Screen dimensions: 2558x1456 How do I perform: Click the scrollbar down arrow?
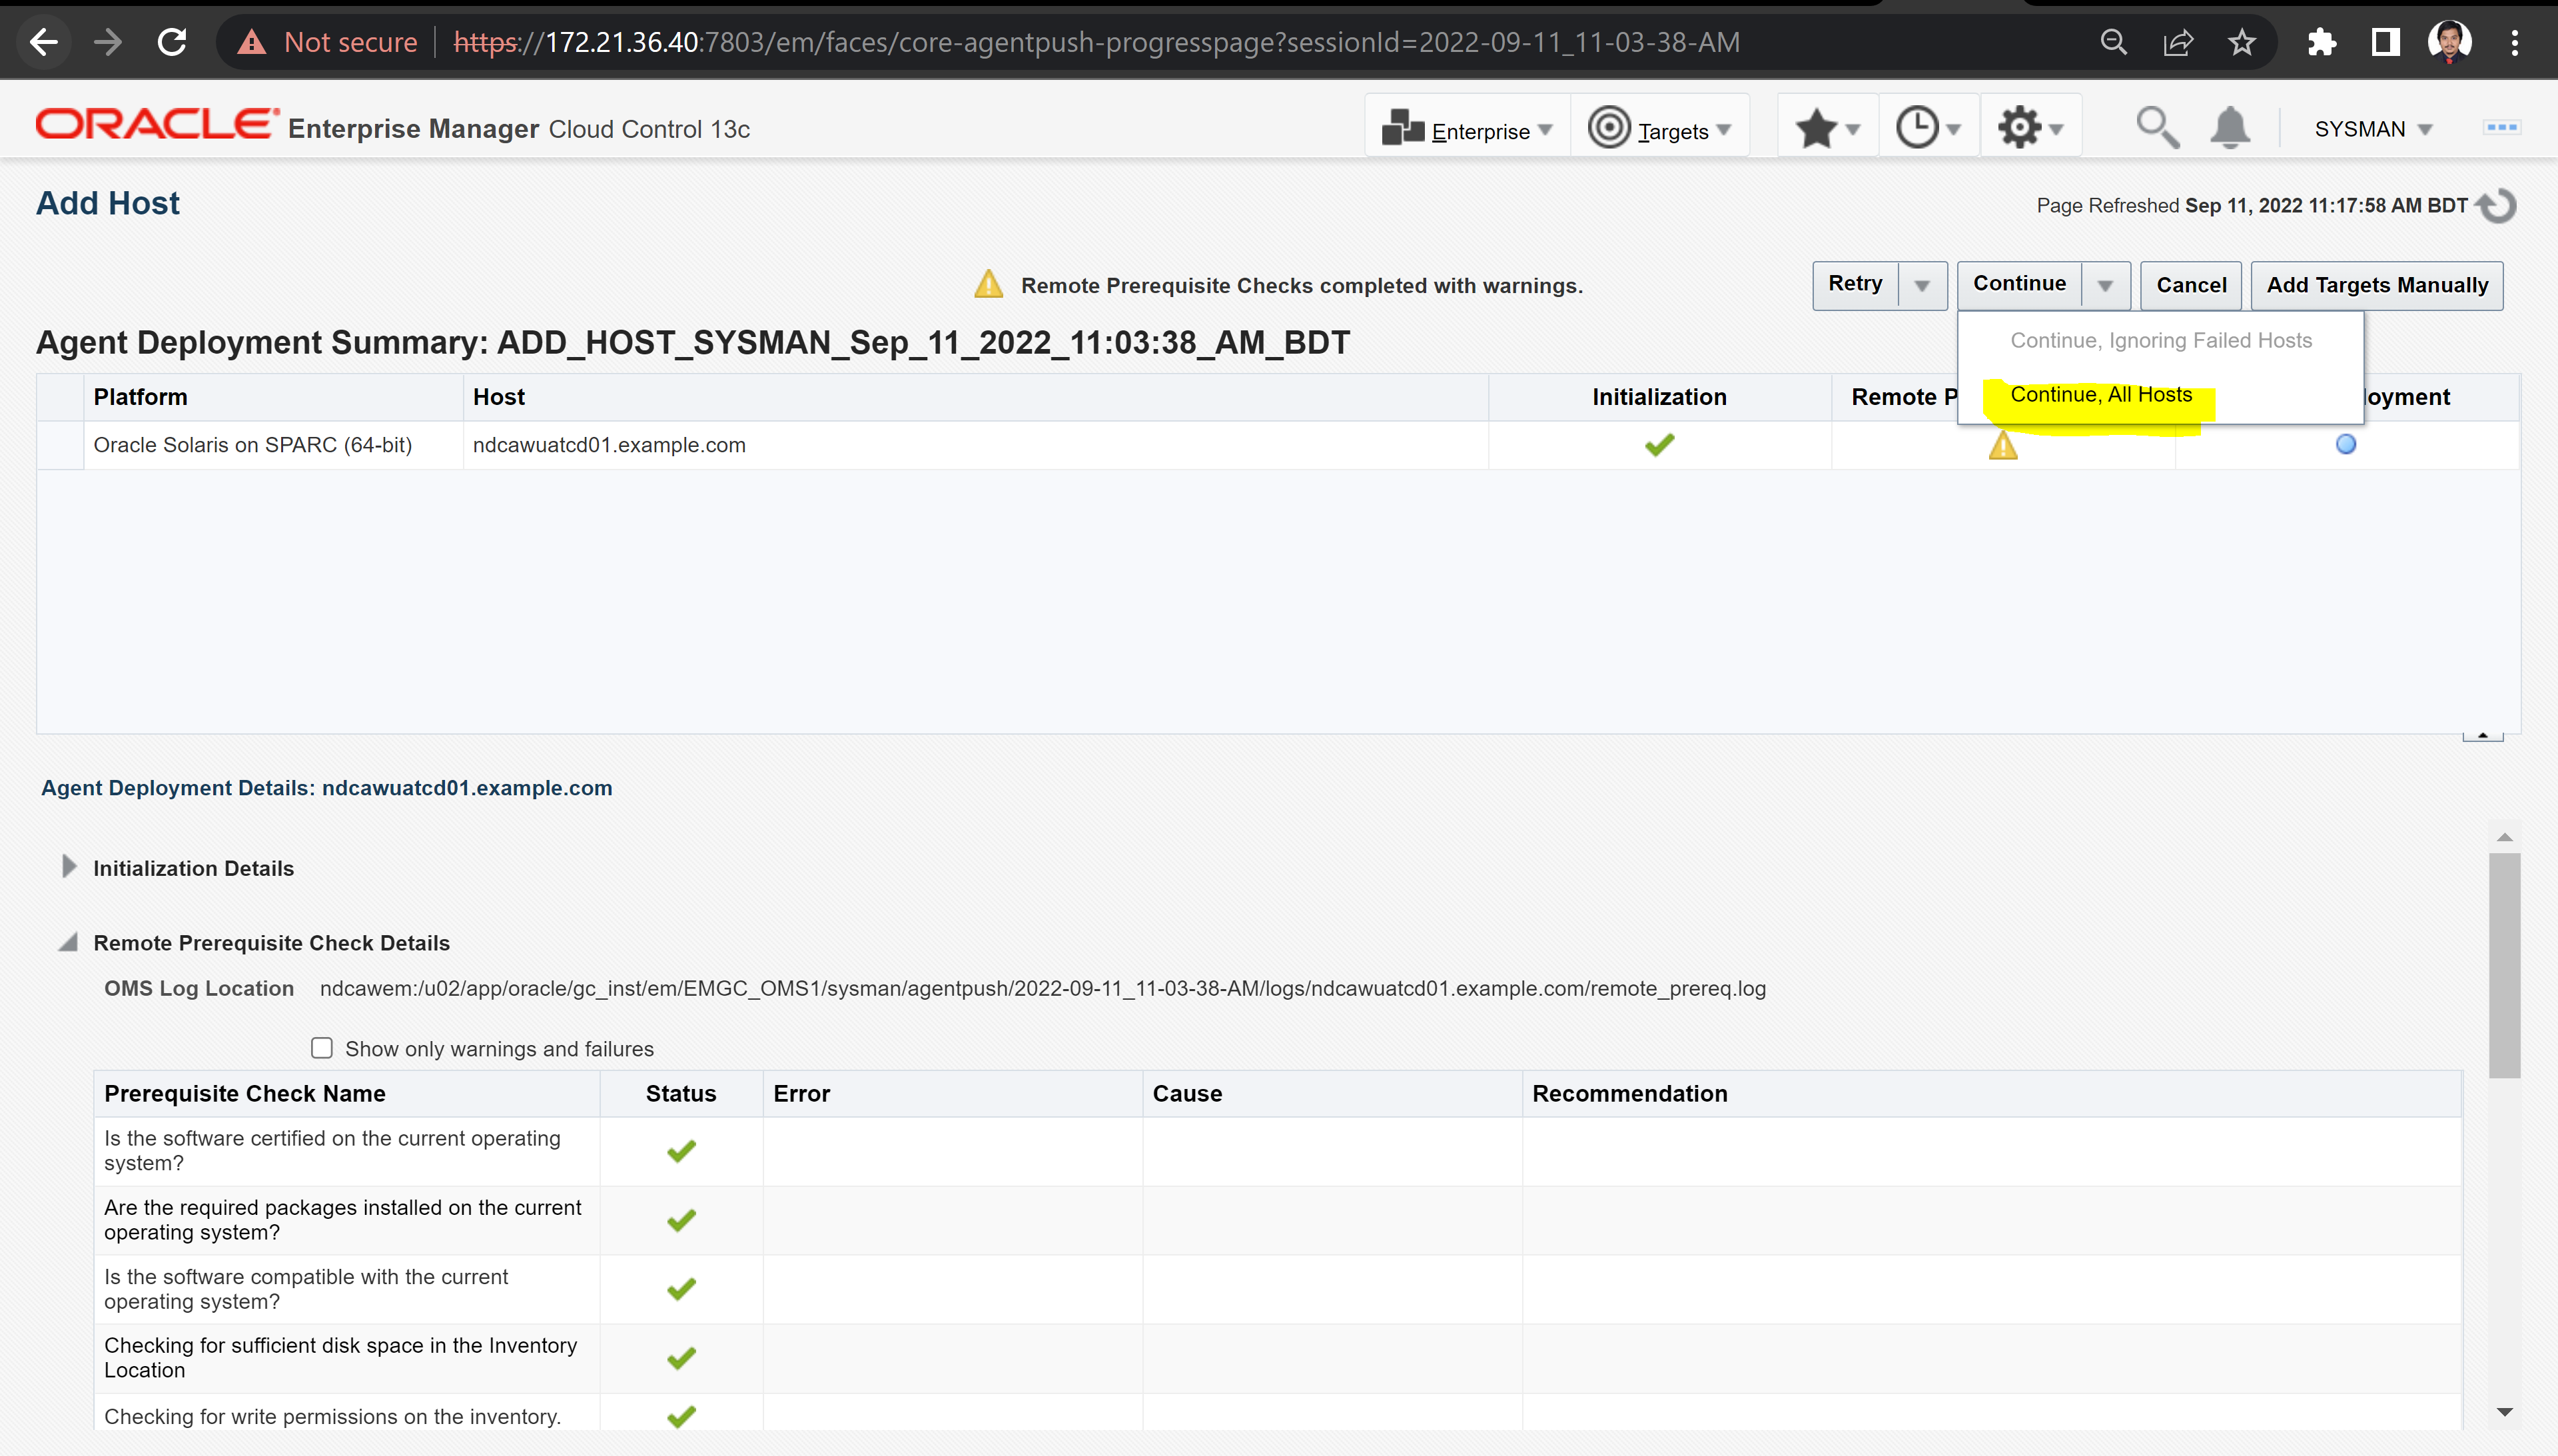[x=2504, y=1412]
